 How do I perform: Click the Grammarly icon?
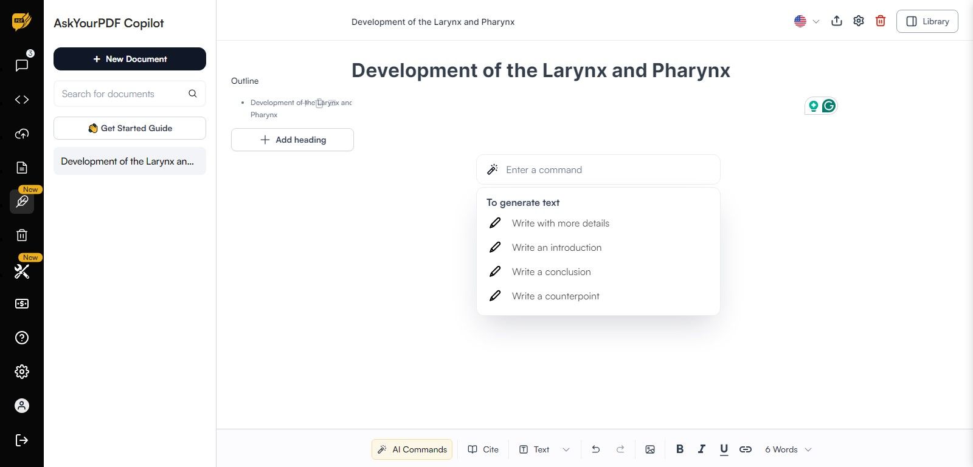coord(828,106)
